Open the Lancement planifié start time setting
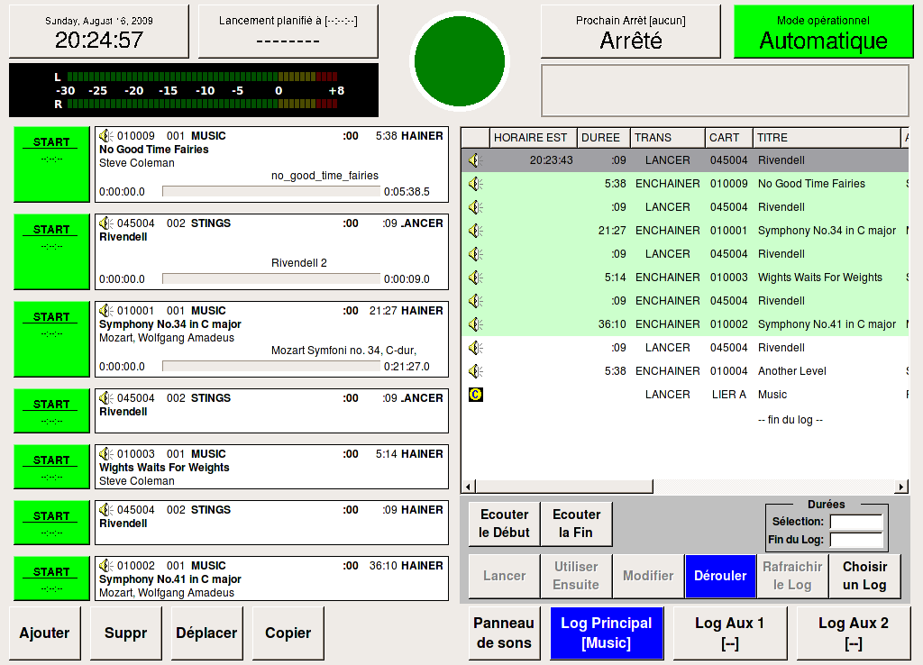 click(x=288, y=32)
